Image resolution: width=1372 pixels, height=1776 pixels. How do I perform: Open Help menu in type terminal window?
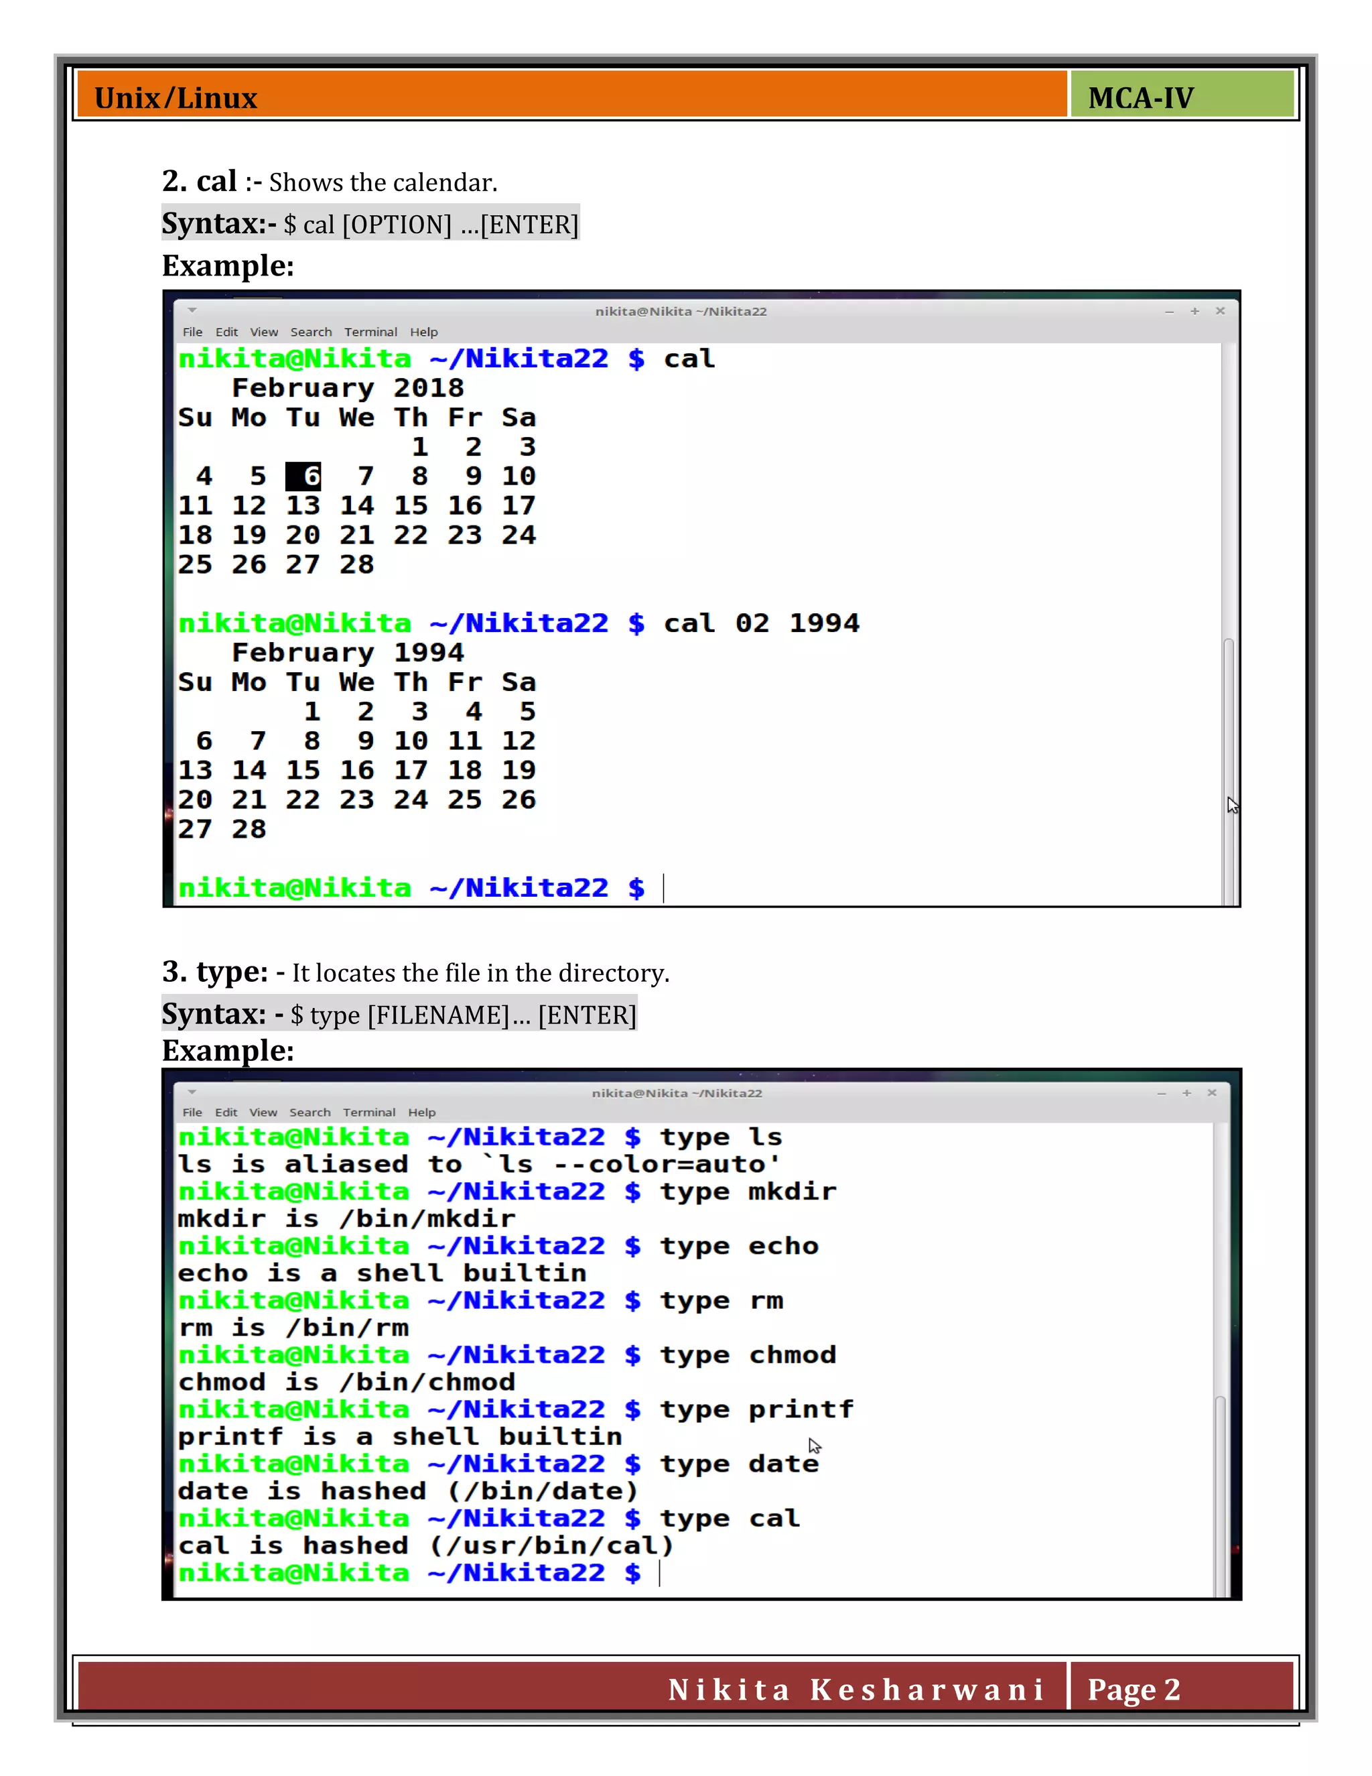coord(422,1112)
